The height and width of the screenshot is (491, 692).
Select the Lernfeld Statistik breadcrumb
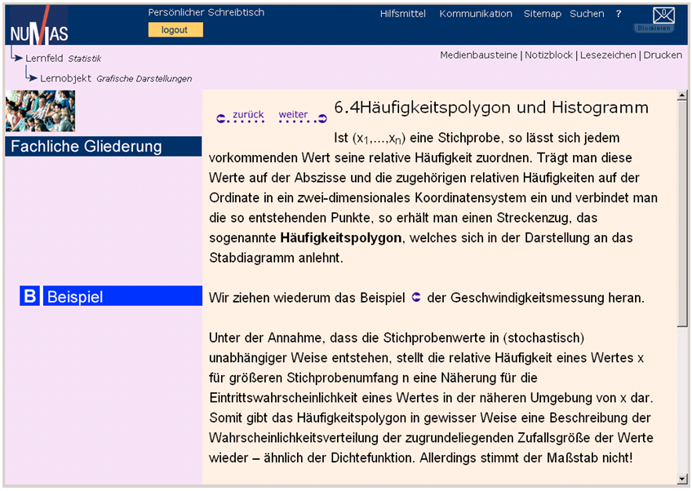(63, 58)
